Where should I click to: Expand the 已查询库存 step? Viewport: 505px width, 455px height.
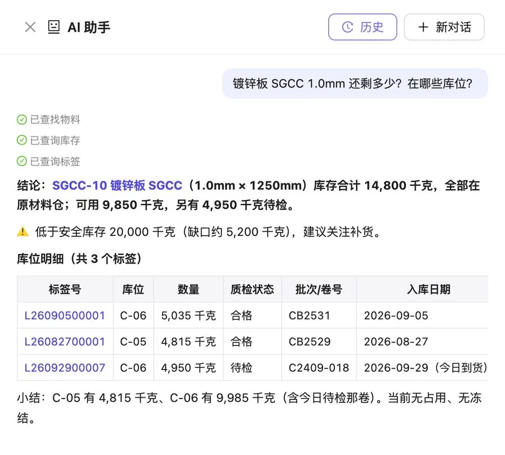click(48, 140)
